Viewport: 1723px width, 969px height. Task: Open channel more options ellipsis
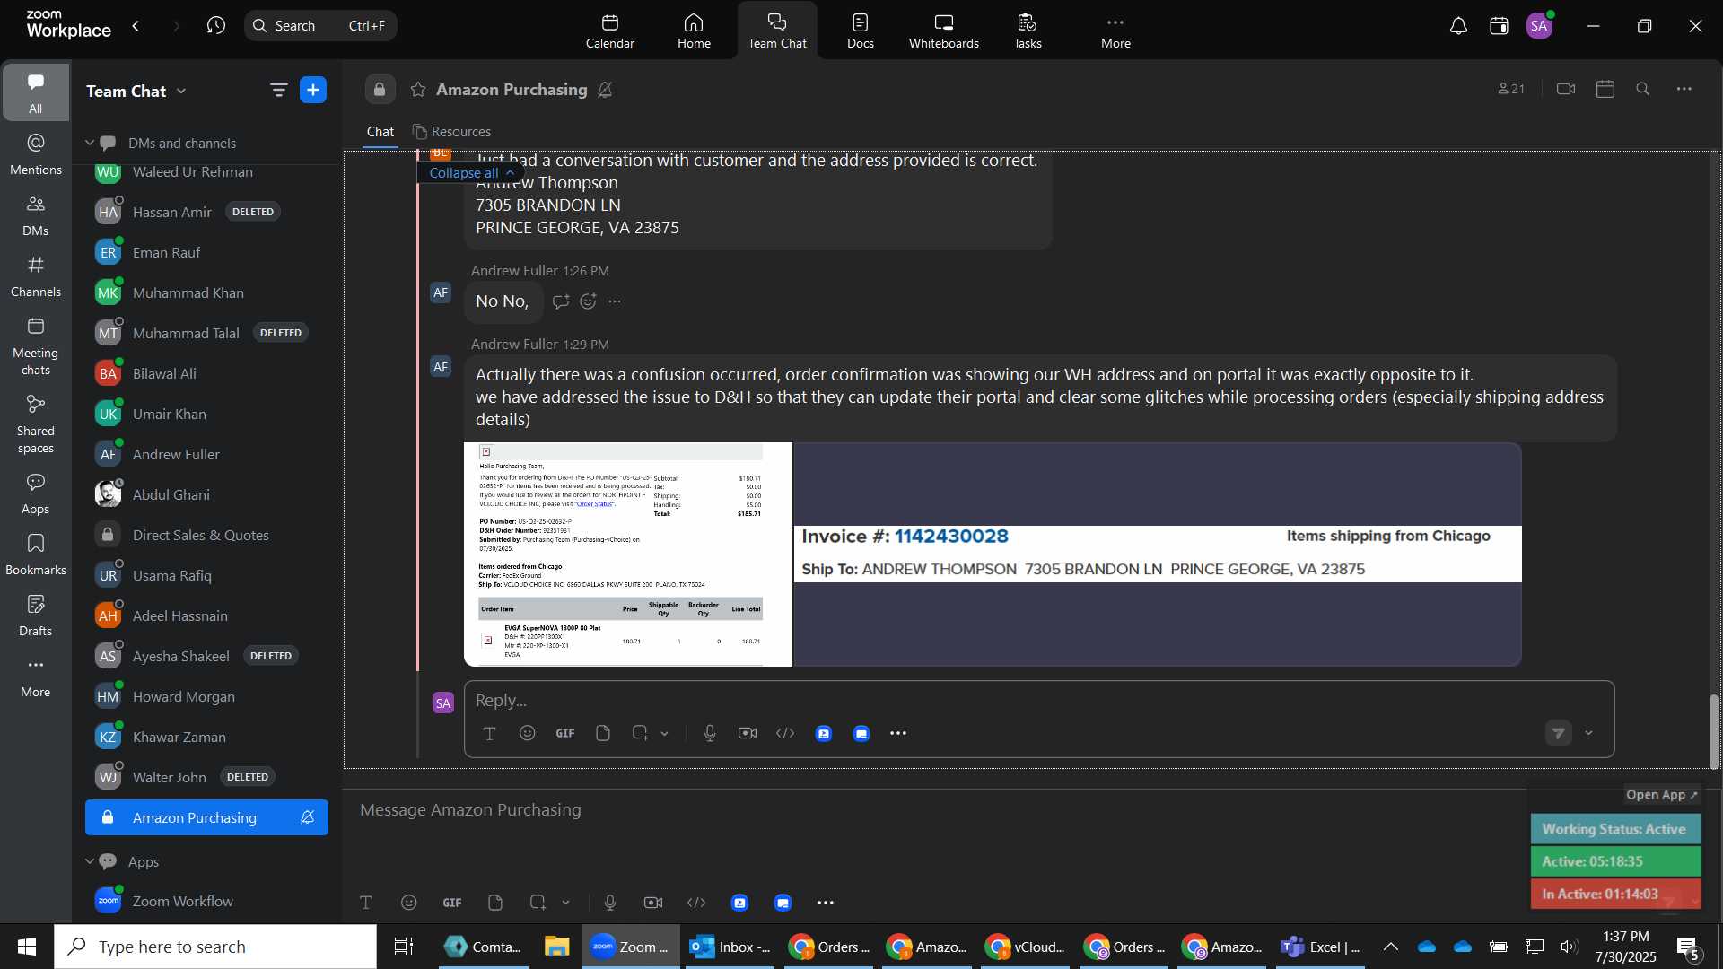click(1684, 89)
